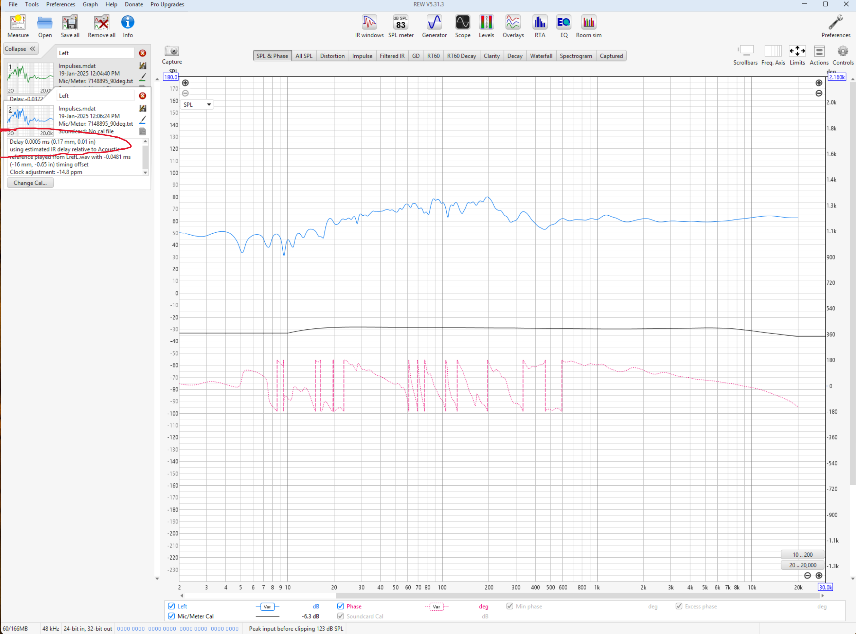Zoom in left SPL axis
Screen dimensions: 856x634
[185, 83]
